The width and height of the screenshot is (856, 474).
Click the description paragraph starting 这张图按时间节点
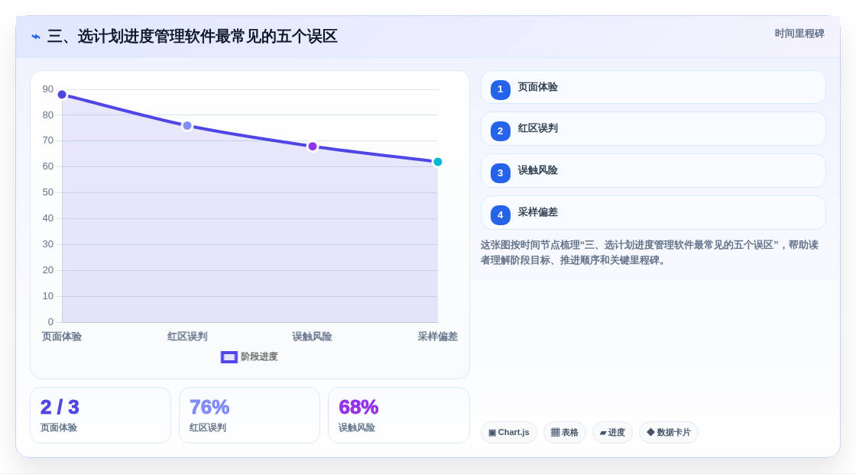tap(650, 253)
